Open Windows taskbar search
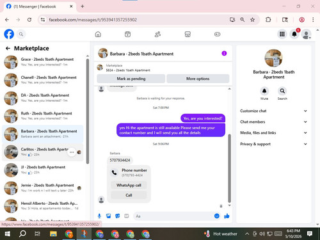The height and width of the screenshot is (240, 320). 22,234
